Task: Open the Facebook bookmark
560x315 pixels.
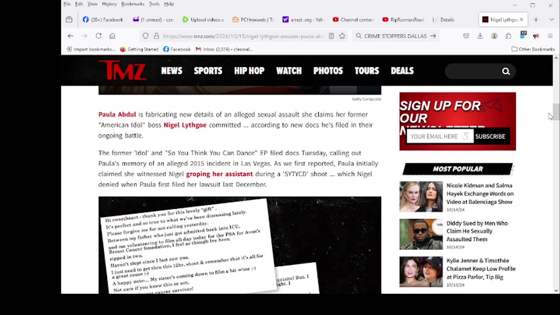Action: [x=177, y=49]
